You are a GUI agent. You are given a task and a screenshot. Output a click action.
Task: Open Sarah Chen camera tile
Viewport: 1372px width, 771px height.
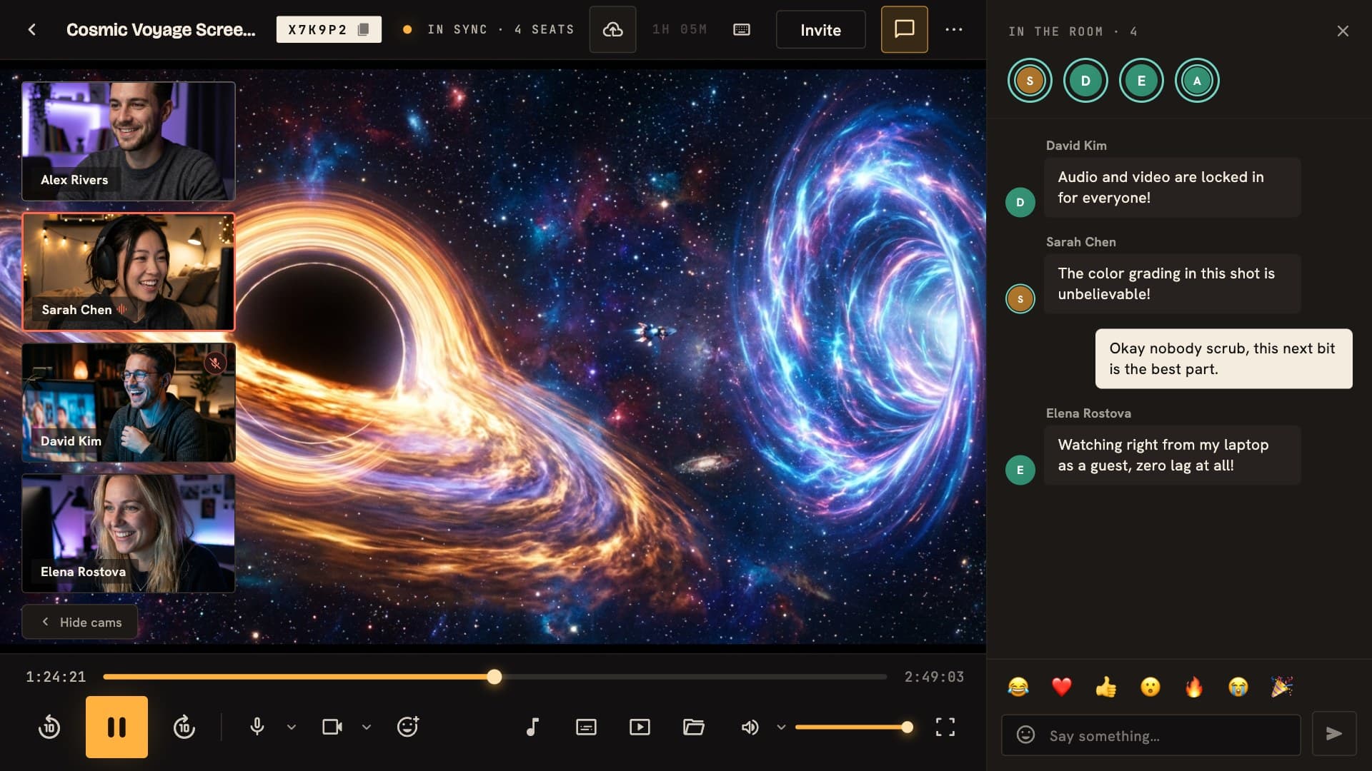pyautogui.click(x=129, y=272)
